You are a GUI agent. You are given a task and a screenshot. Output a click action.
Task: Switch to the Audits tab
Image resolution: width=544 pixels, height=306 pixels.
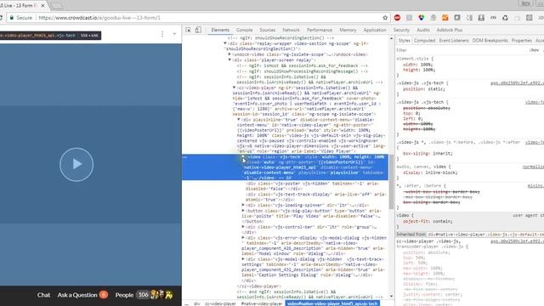(423, 31)
